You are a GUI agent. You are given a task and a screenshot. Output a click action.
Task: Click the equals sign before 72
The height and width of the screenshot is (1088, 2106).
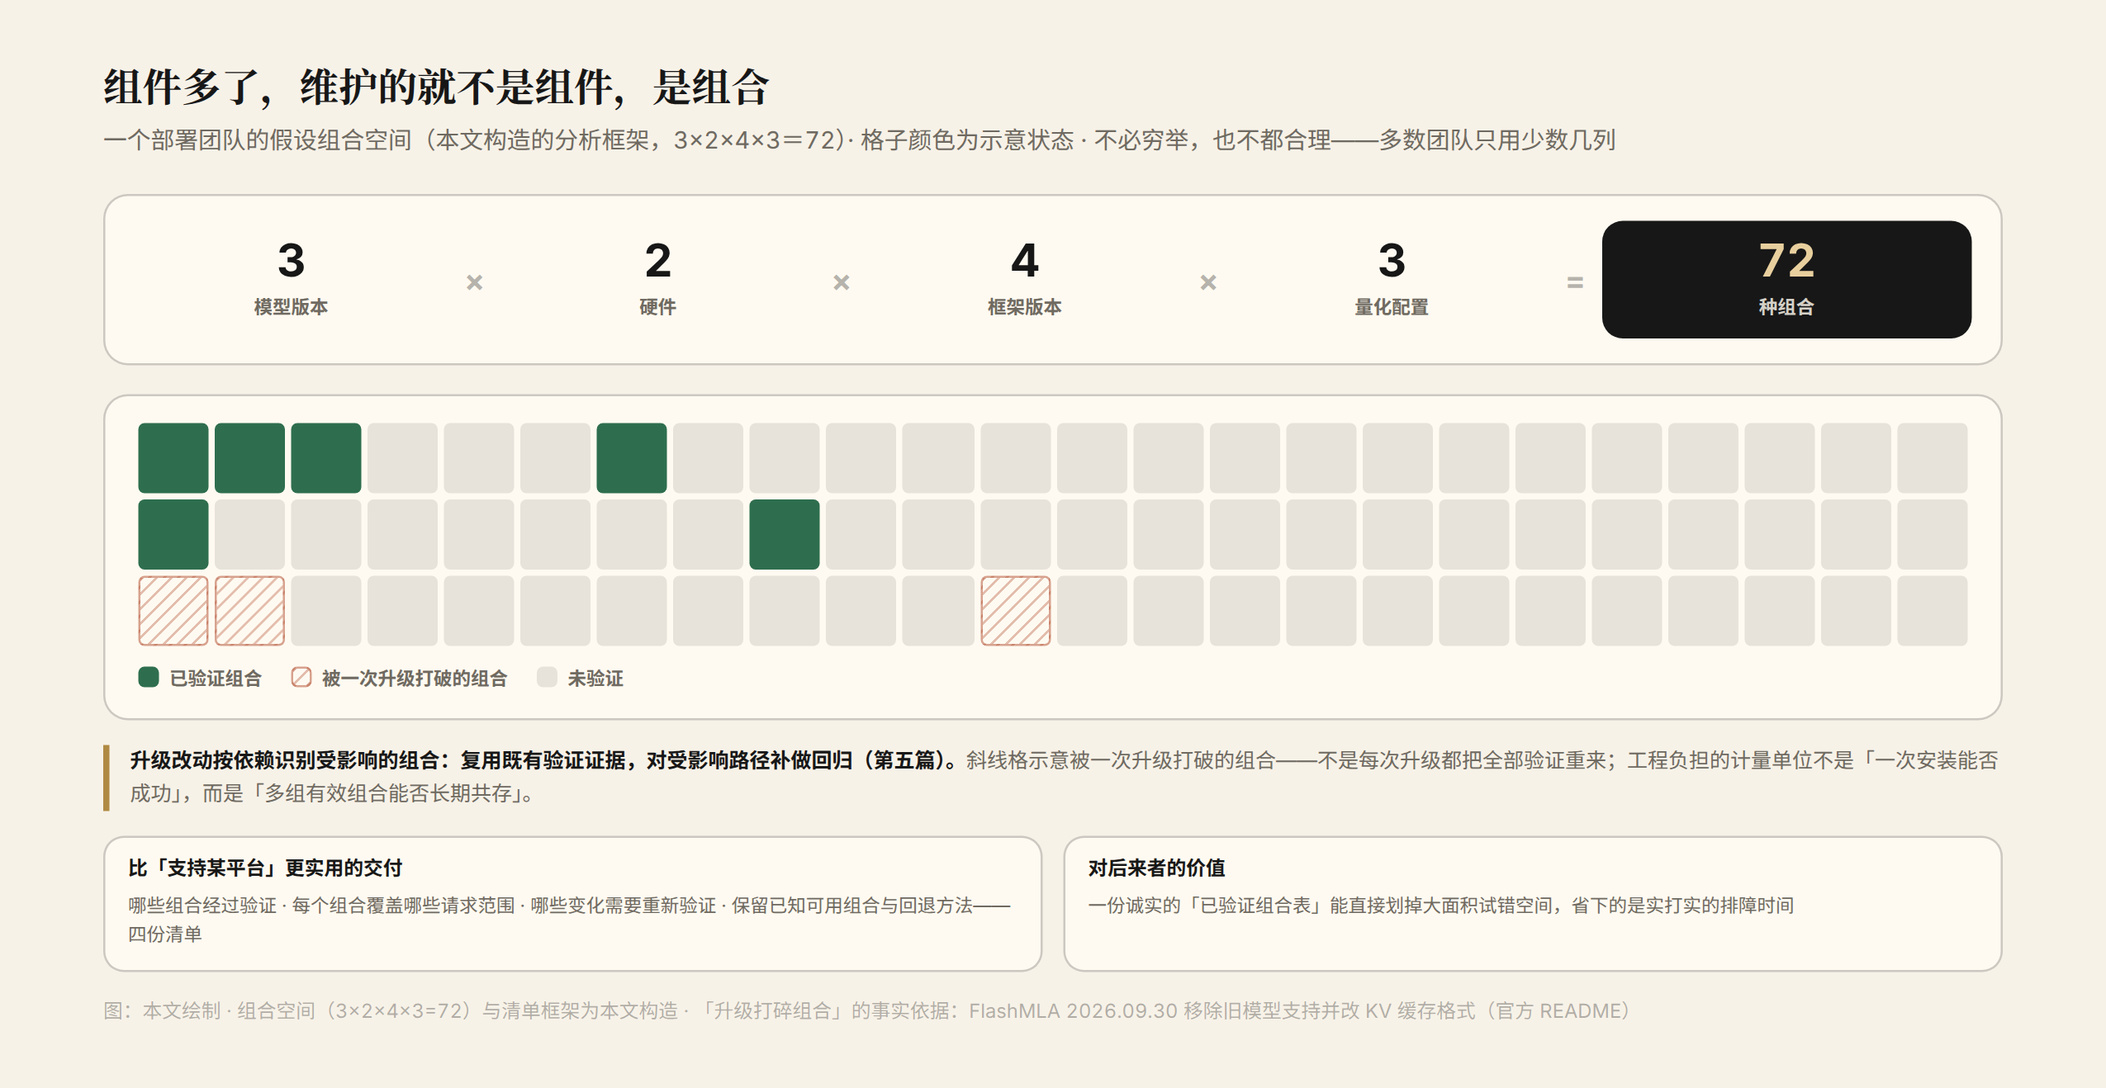(x=1575, y=282)
